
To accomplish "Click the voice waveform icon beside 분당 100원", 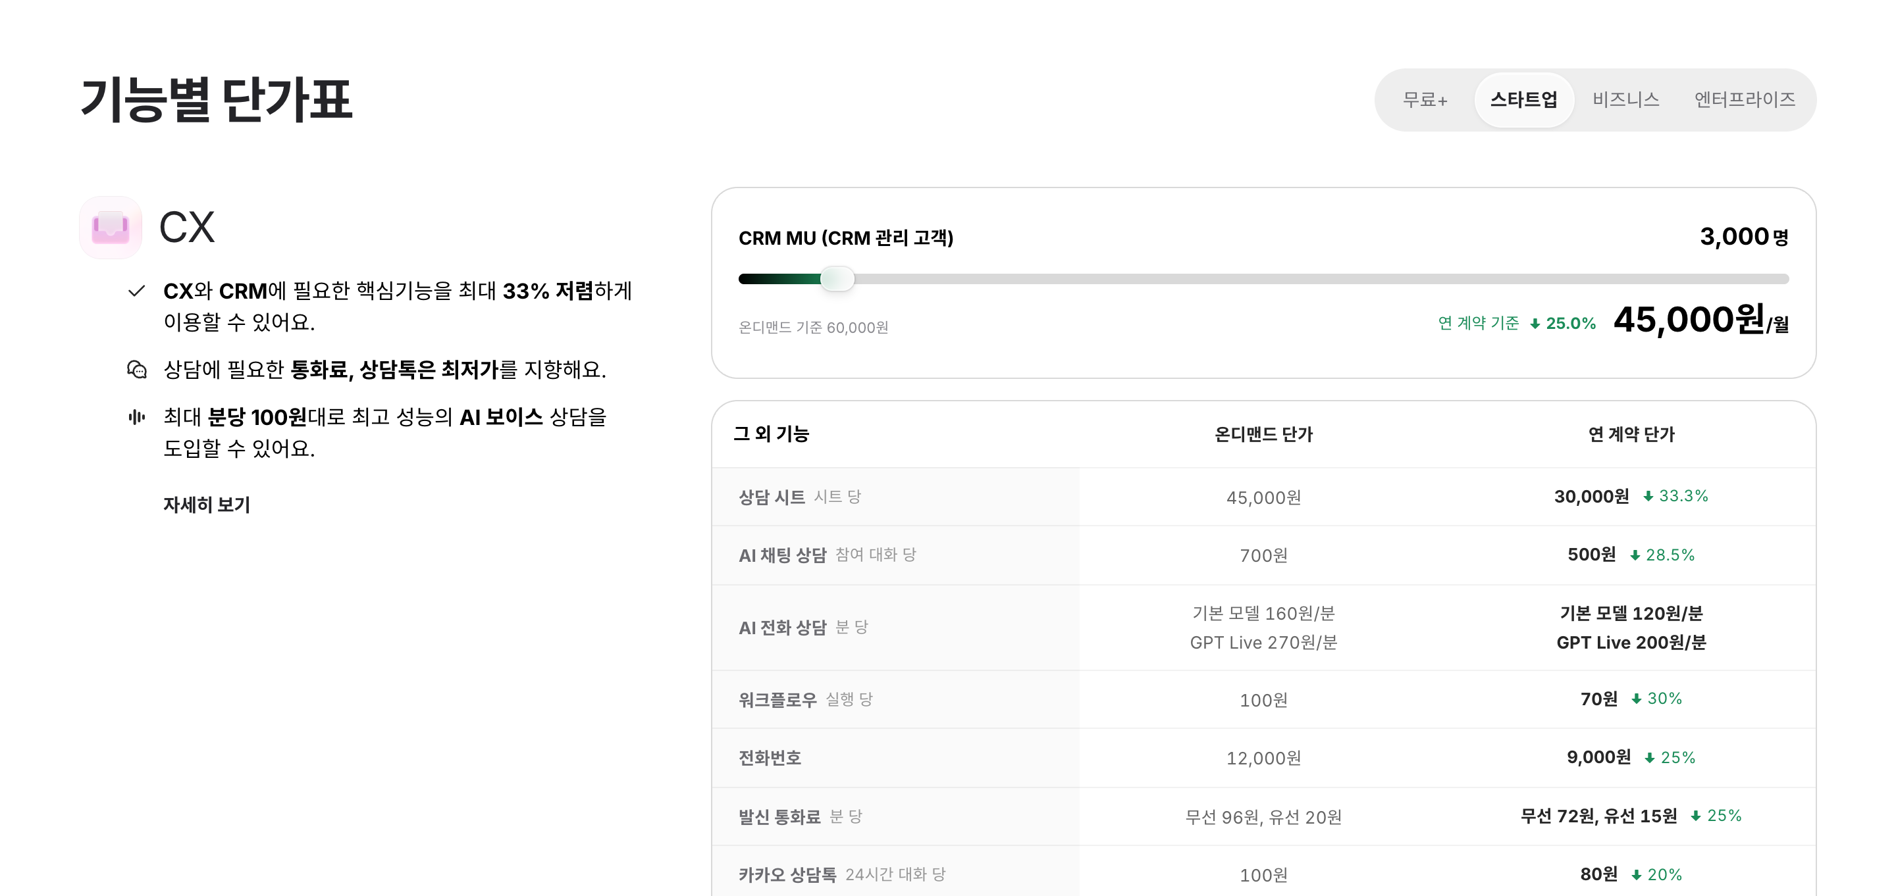I will point(137,417).
